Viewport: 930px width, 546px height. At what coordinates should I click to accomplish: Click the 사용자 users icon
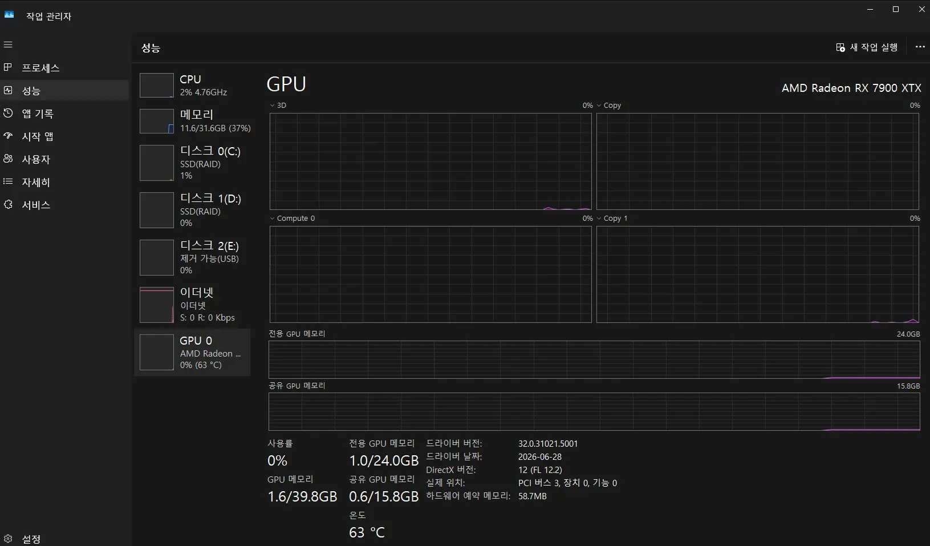pyautogui.click(x=8, y=159)
